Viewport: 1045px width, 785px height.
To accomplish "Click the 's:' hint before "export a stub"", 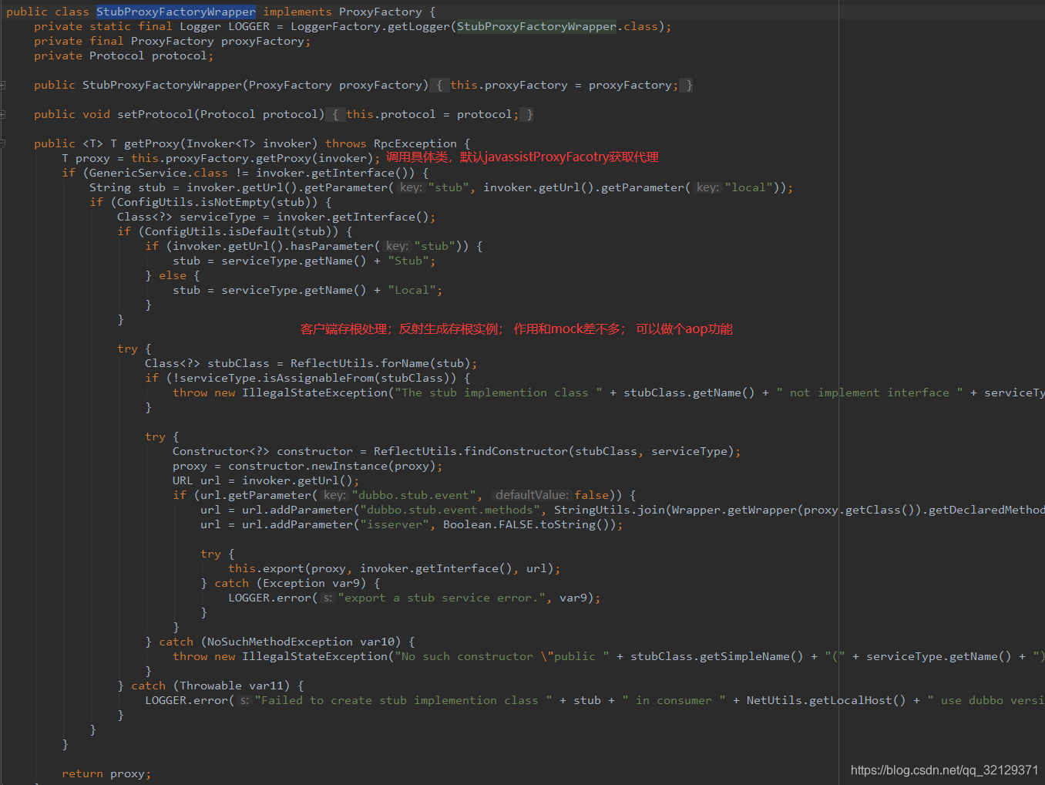I will [328, 598].
